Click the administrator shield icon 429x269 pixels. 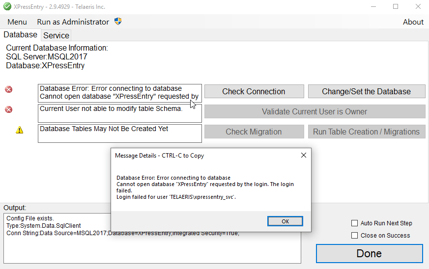click(118, 21)
